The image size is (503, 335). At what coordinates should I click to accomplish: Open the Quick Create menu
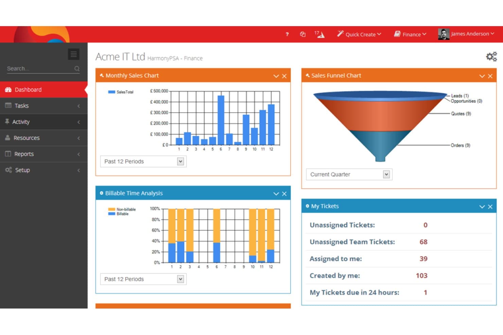359,34
